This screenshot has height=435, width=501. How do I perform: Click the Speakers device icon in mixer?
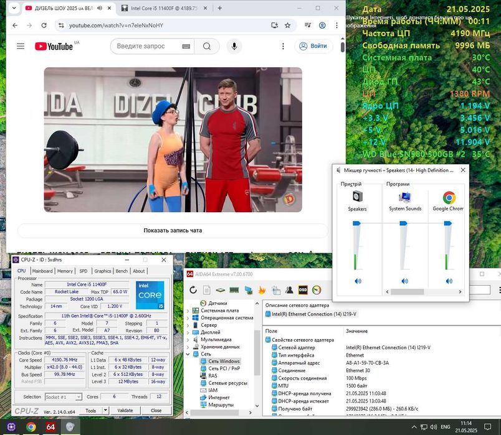click(x=357, y=197)
